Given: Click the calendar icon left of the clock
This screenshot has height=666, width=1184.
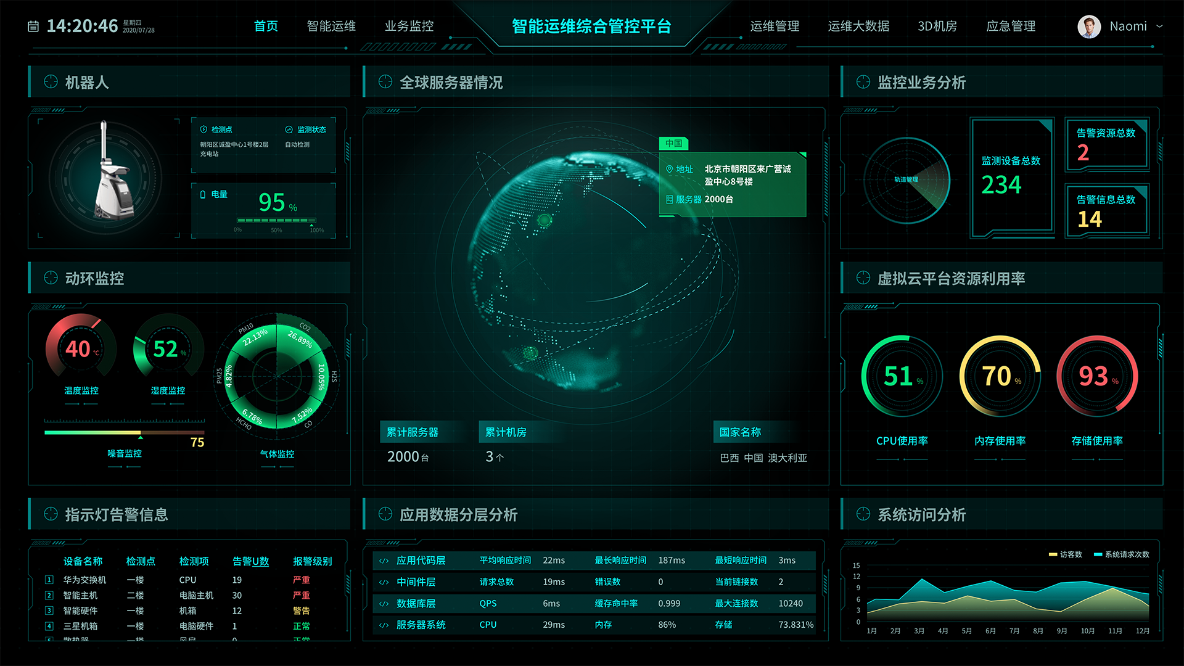Looking at the screenshot, I should [34, 26].
